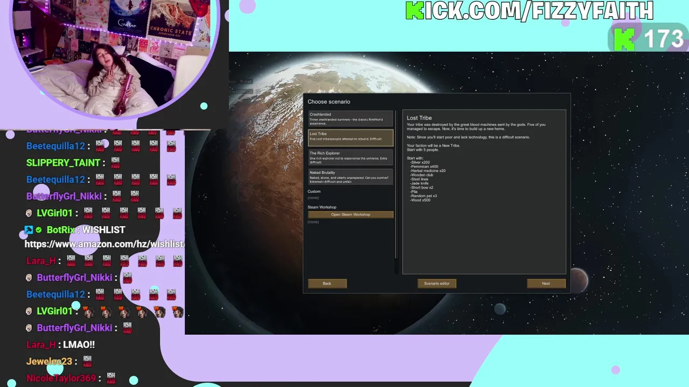Click the KICK.COM/FIZZYFAITH banner text
The width and height of the screenshot is (689, 387).
[x=529, y=11]
